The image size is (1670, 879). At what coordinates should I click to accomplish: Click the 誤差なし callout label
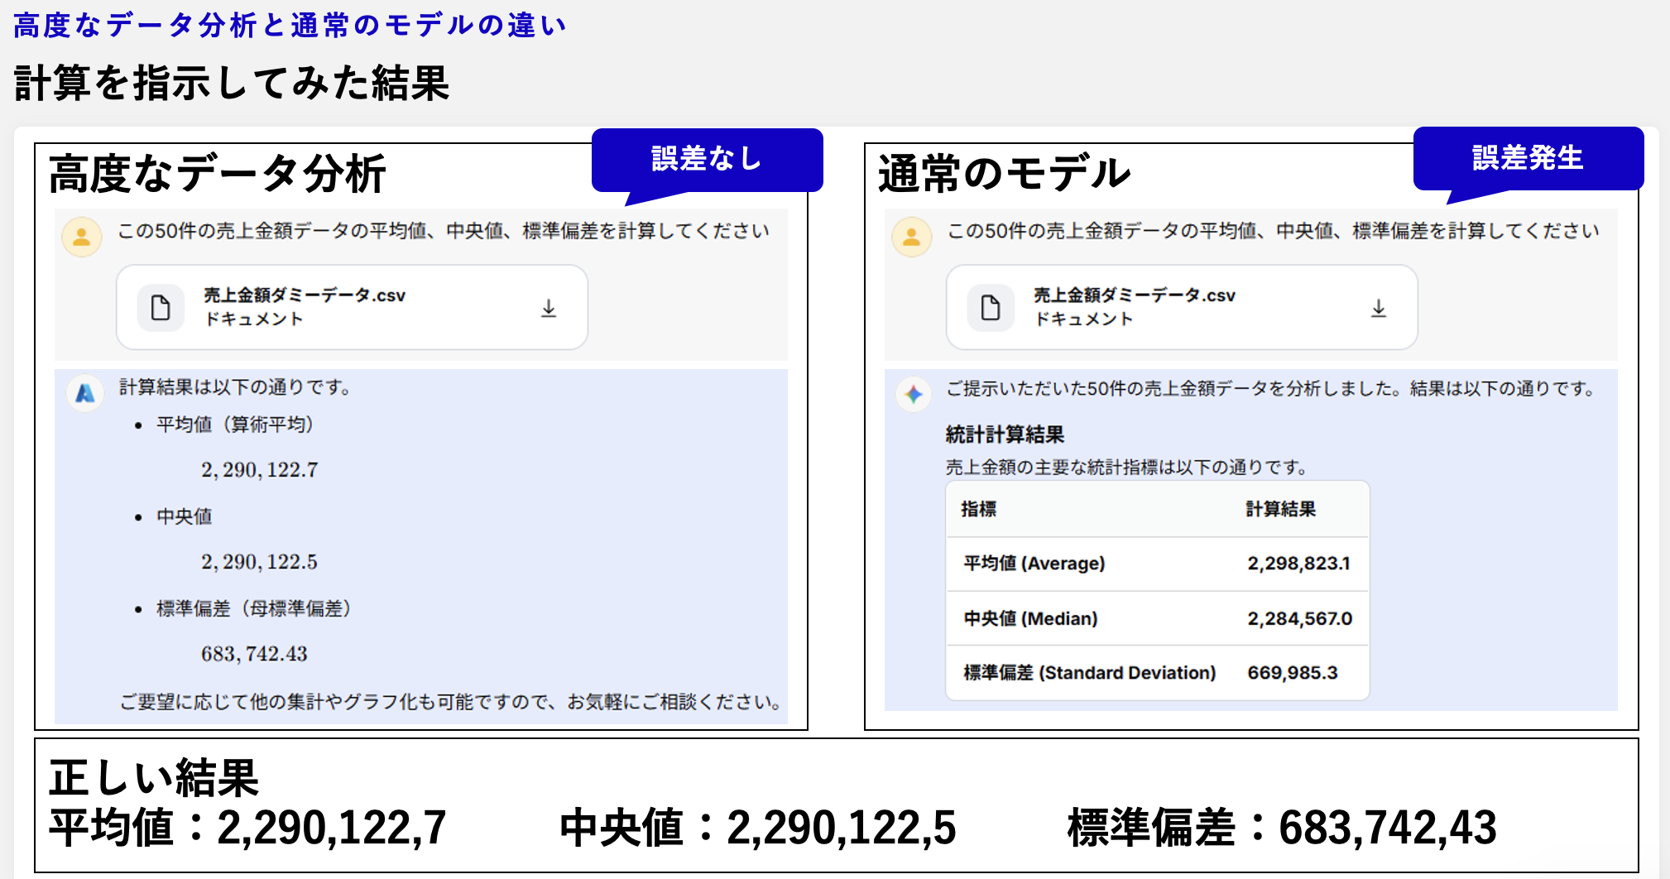[x=707, y=159]
